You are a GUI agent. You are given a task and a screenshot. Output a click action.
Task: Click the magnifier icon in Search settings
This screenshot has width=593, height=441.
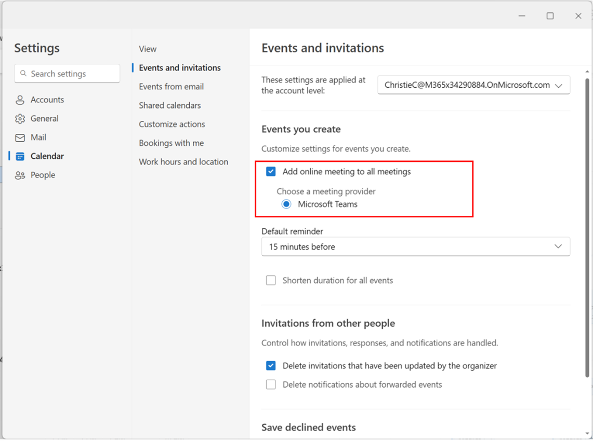pos(24,73)
